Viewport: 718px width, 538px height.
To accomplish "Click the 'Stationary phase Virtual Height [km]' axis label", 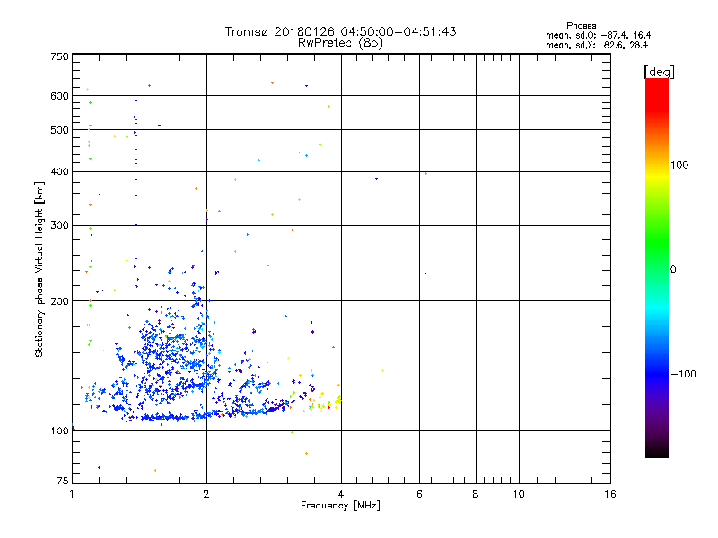I will click(39, 269).
